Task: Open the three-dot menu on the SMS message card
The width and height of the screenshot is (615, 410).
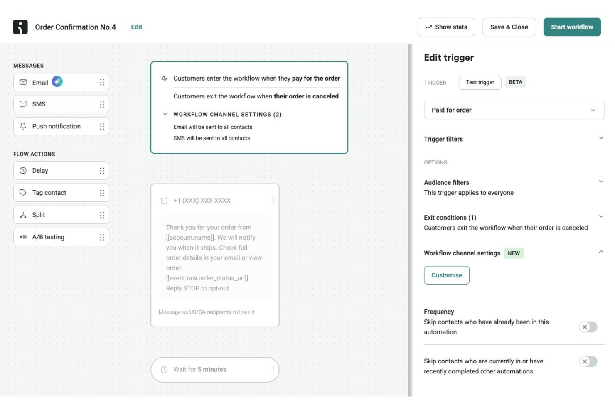Action: point(273,200)
